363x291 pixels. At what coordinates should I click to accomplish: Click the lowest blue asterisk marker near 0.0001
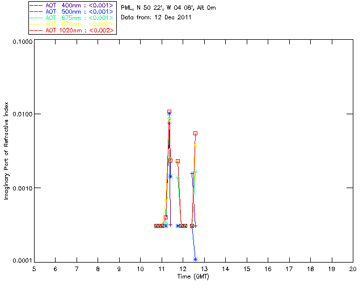[195, 259]
